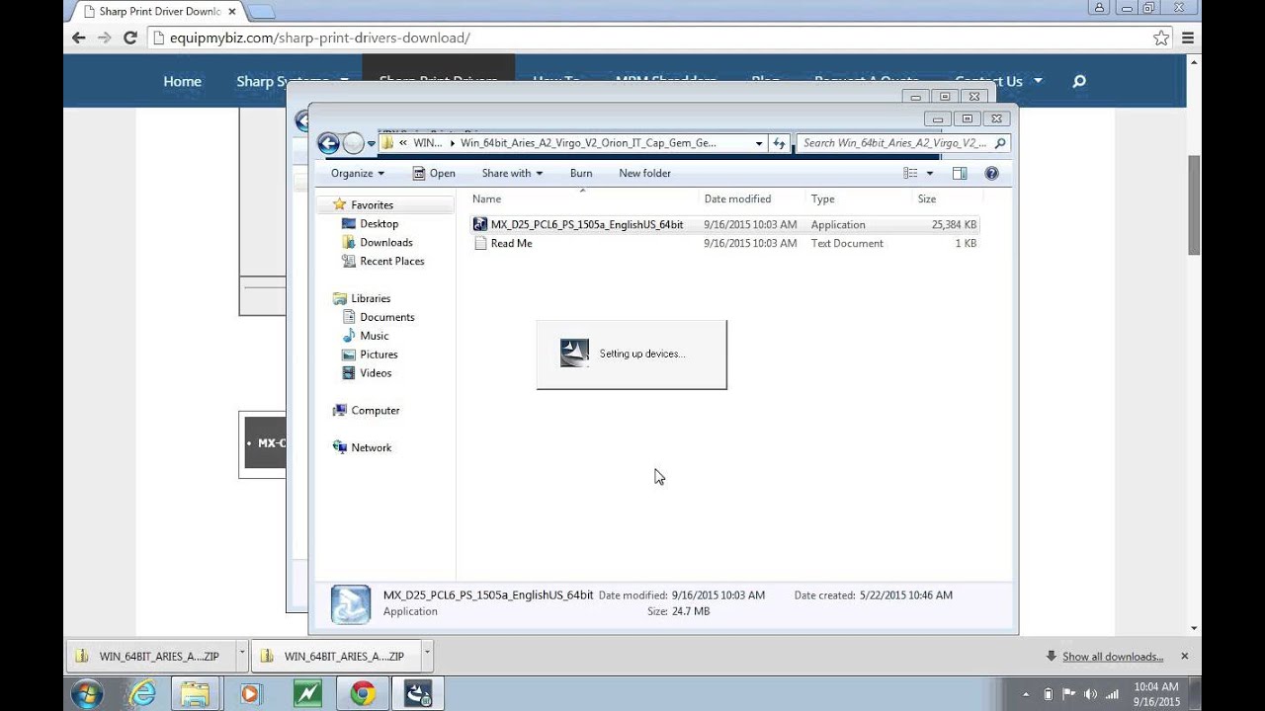Open Recent Places in navigation pane

click(391, 261)
